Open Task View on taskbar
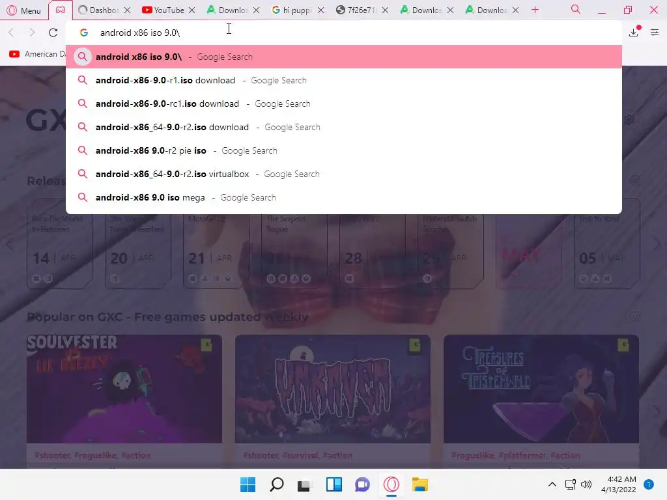The width and height of the screenshot is (667, 500). pyautogui.click(x=304, y=484)
